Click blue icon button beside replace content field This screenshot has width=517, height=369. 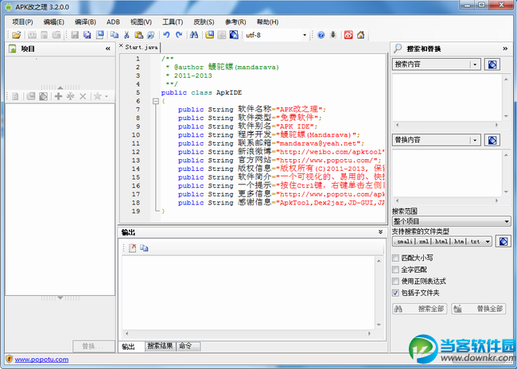click(x=492, y=140)
